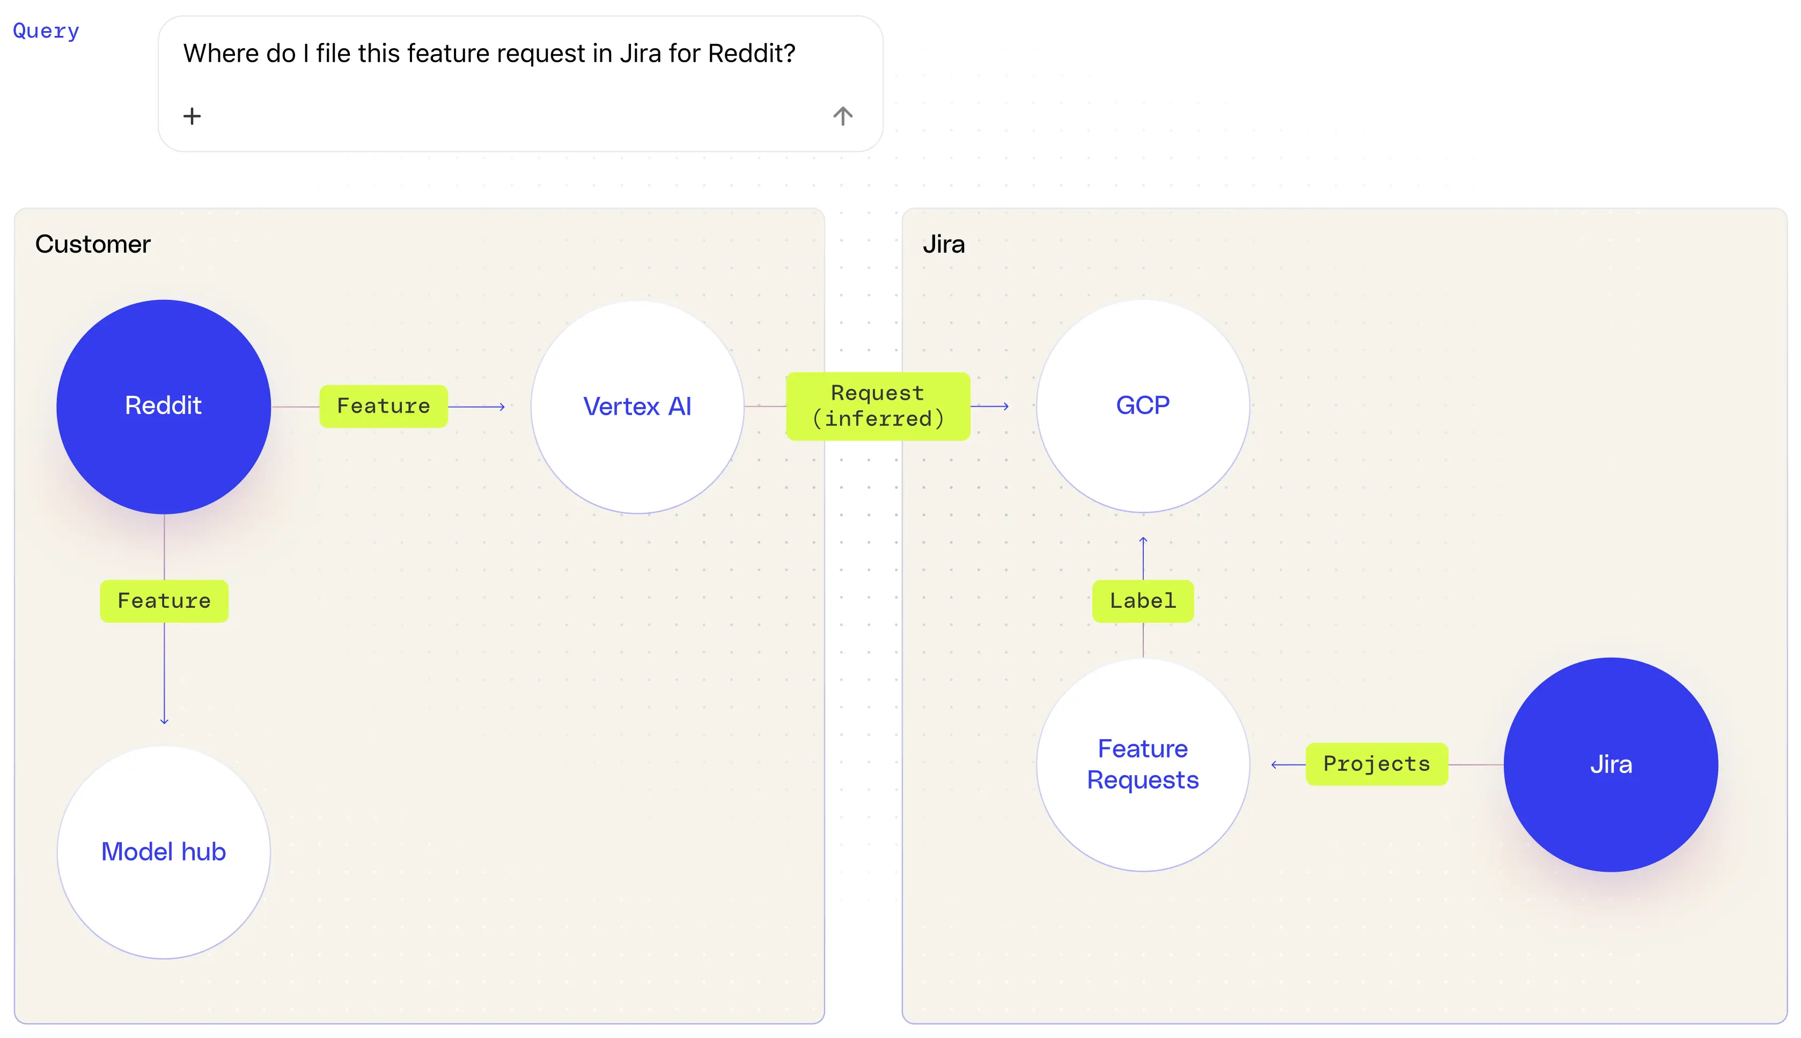Click Feature label above Model hub
Screen dimensions: 1801x1038
[164, 601]
